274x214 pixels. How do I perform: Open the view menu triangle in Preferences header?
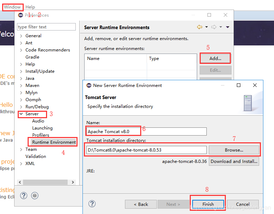click(x=228, y=27)
